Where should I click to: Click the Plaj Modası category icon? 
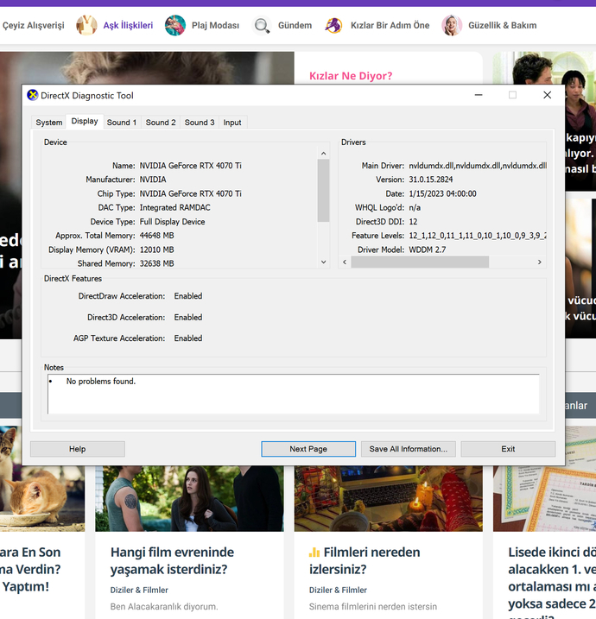tap(175, 25)
